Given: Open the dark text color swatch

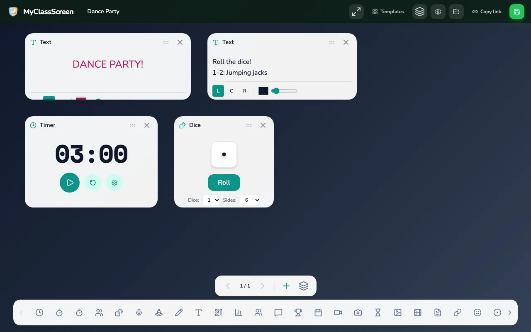Looking at the screenshot, I should (263, 91).
